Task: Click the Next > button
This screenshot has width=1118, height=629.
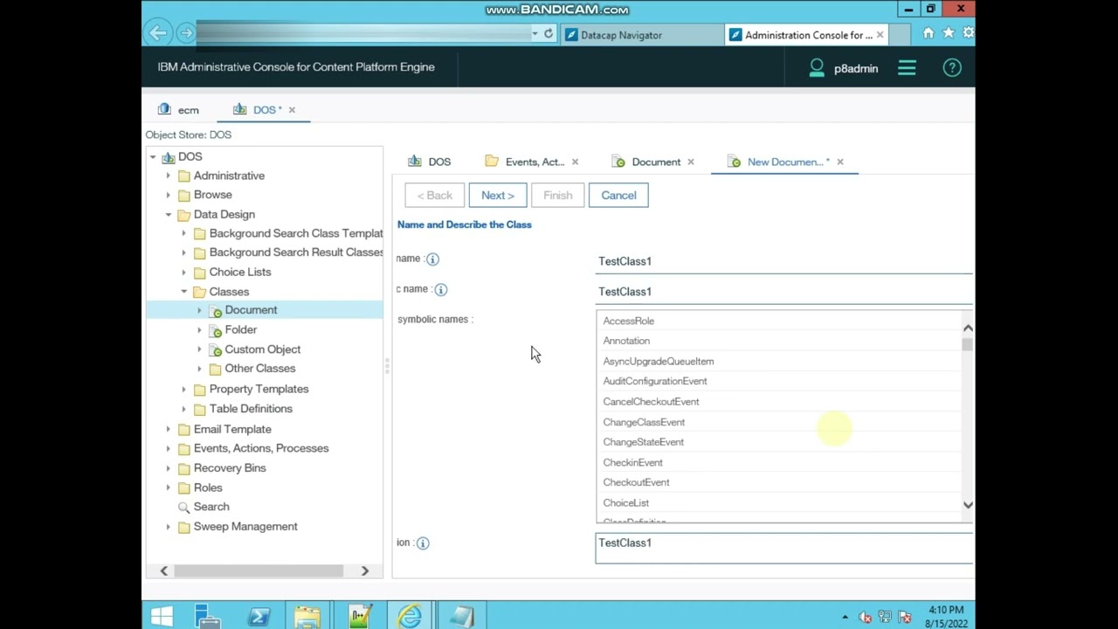Action: tap(498, 195)
